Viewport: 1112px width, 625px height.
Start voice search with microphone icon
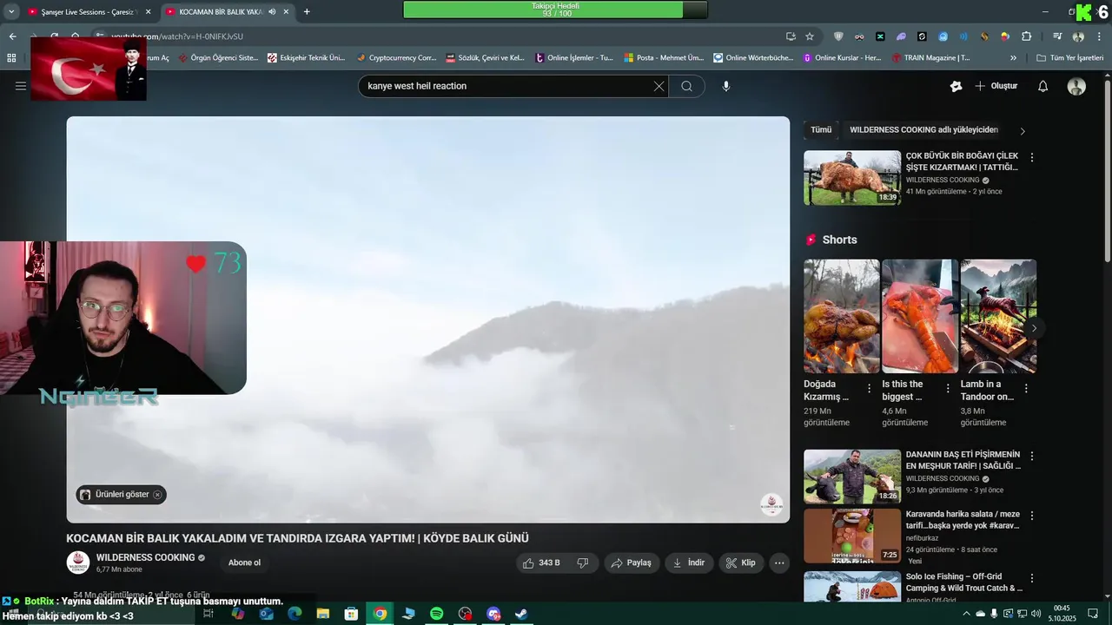(726, 86)
